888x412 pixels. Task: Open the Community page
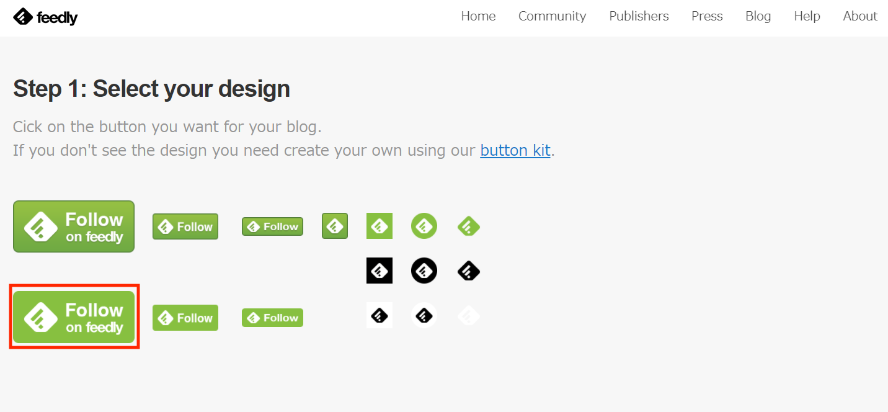coord(552,16)
